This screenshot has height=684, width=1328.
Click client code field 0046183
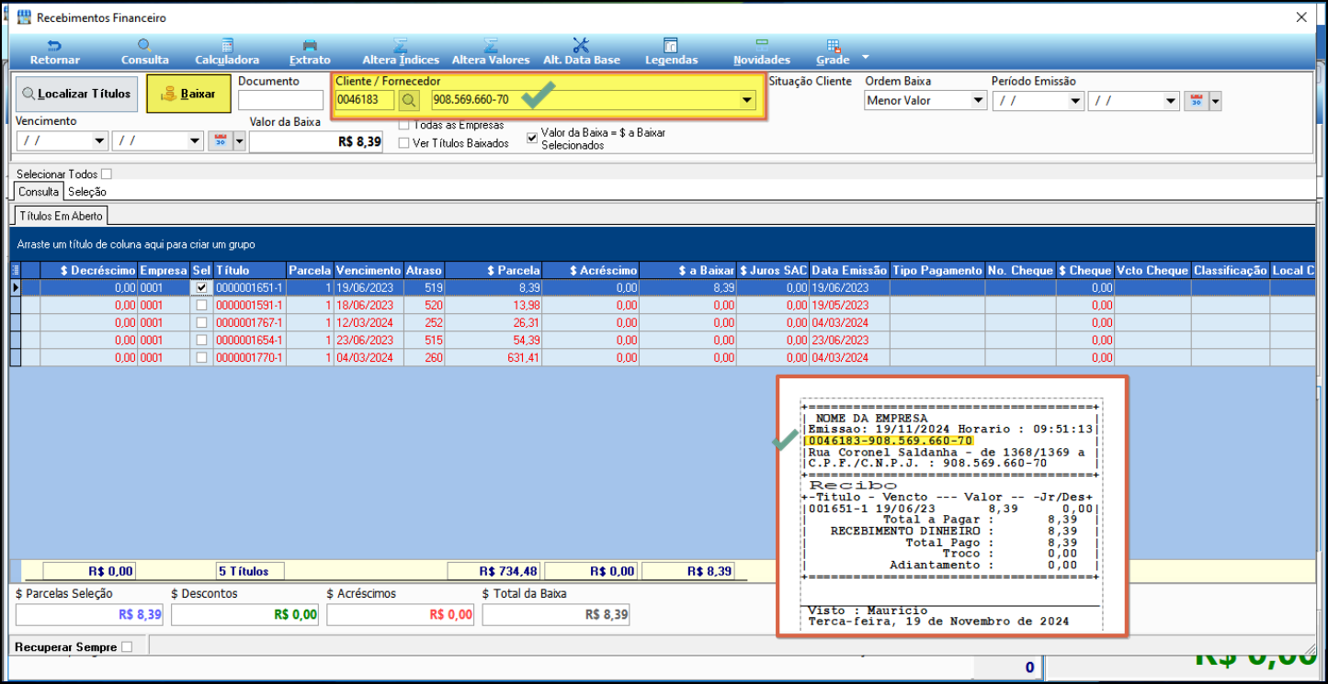365,100
